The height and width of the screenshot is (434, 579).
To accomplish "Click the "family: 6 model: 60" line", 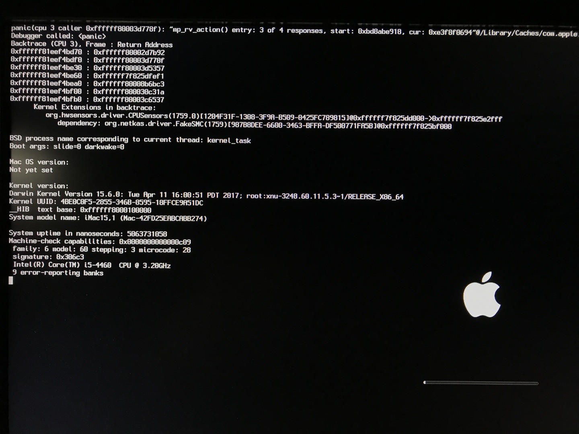I will coord(102,250).
